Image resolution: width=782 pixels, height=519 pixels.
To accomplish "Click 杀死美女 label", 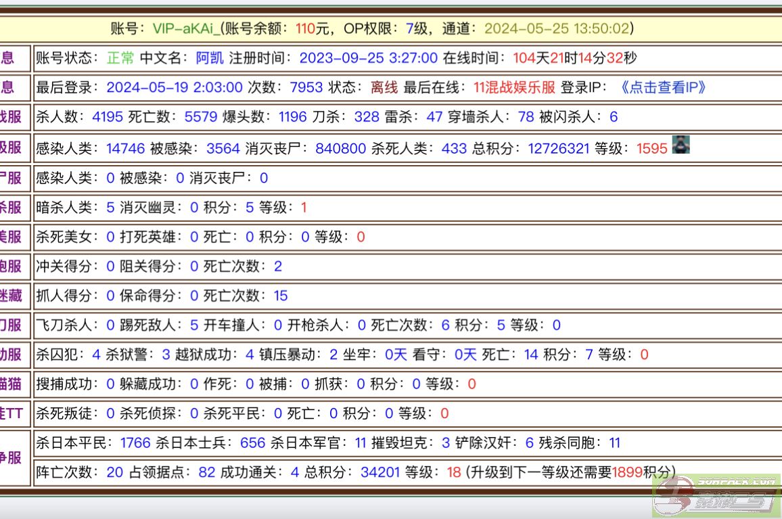I will [x=64, y=237].
